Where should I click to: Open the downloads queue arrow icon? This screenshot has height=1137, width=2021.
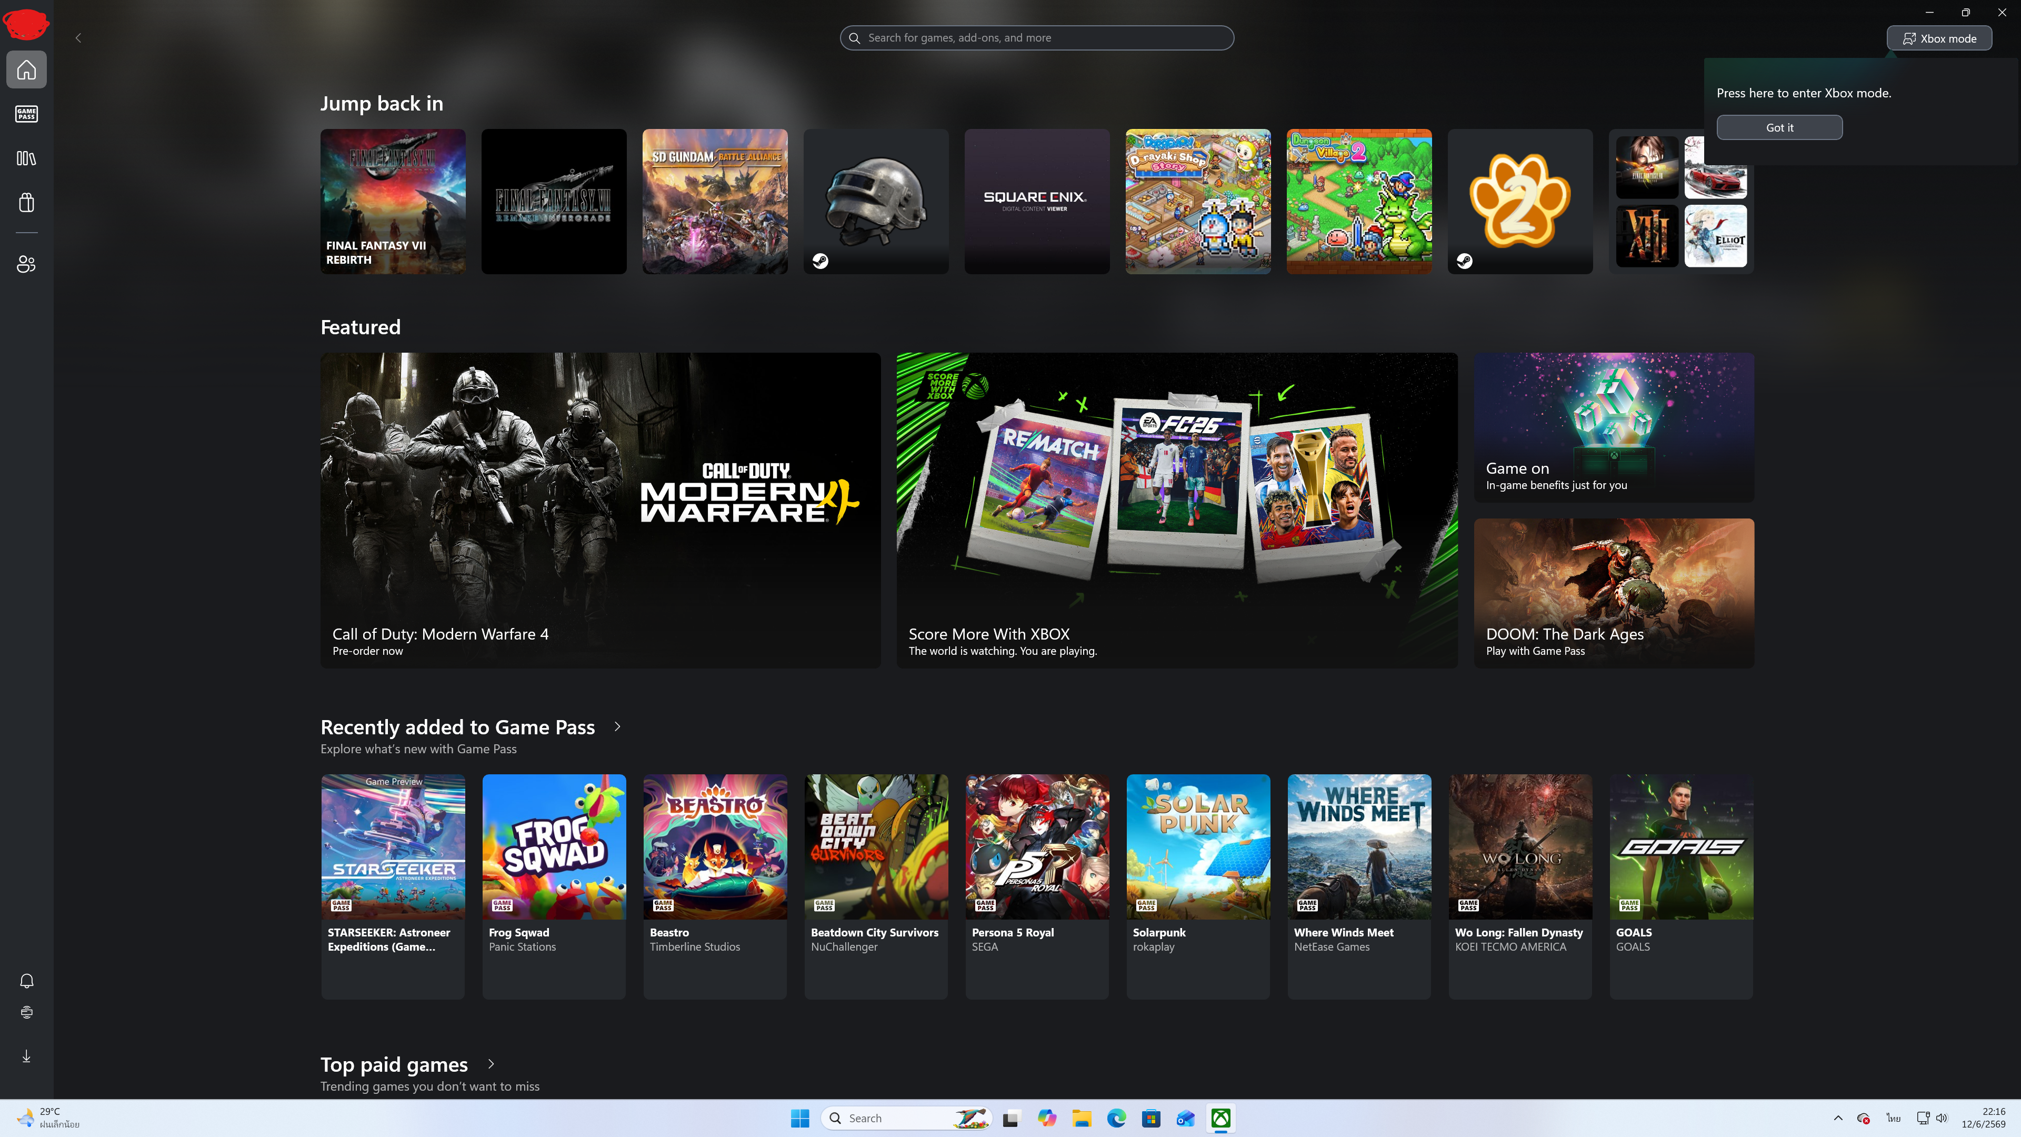(x=27, y=1056)
